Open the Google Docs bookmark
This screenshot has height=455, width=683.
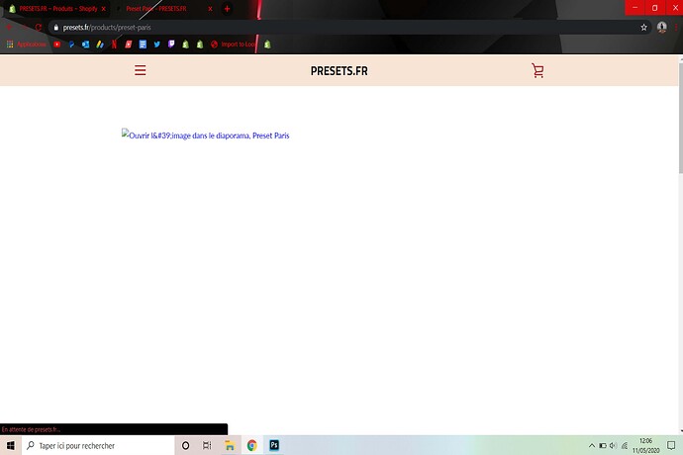143,44
